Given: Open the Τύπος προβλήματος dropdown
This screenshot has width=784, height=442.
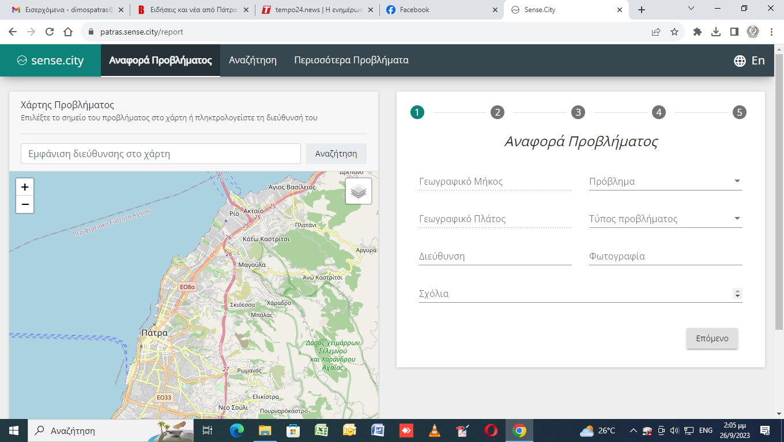Looking at the screenshot, I should click(665, 219).
